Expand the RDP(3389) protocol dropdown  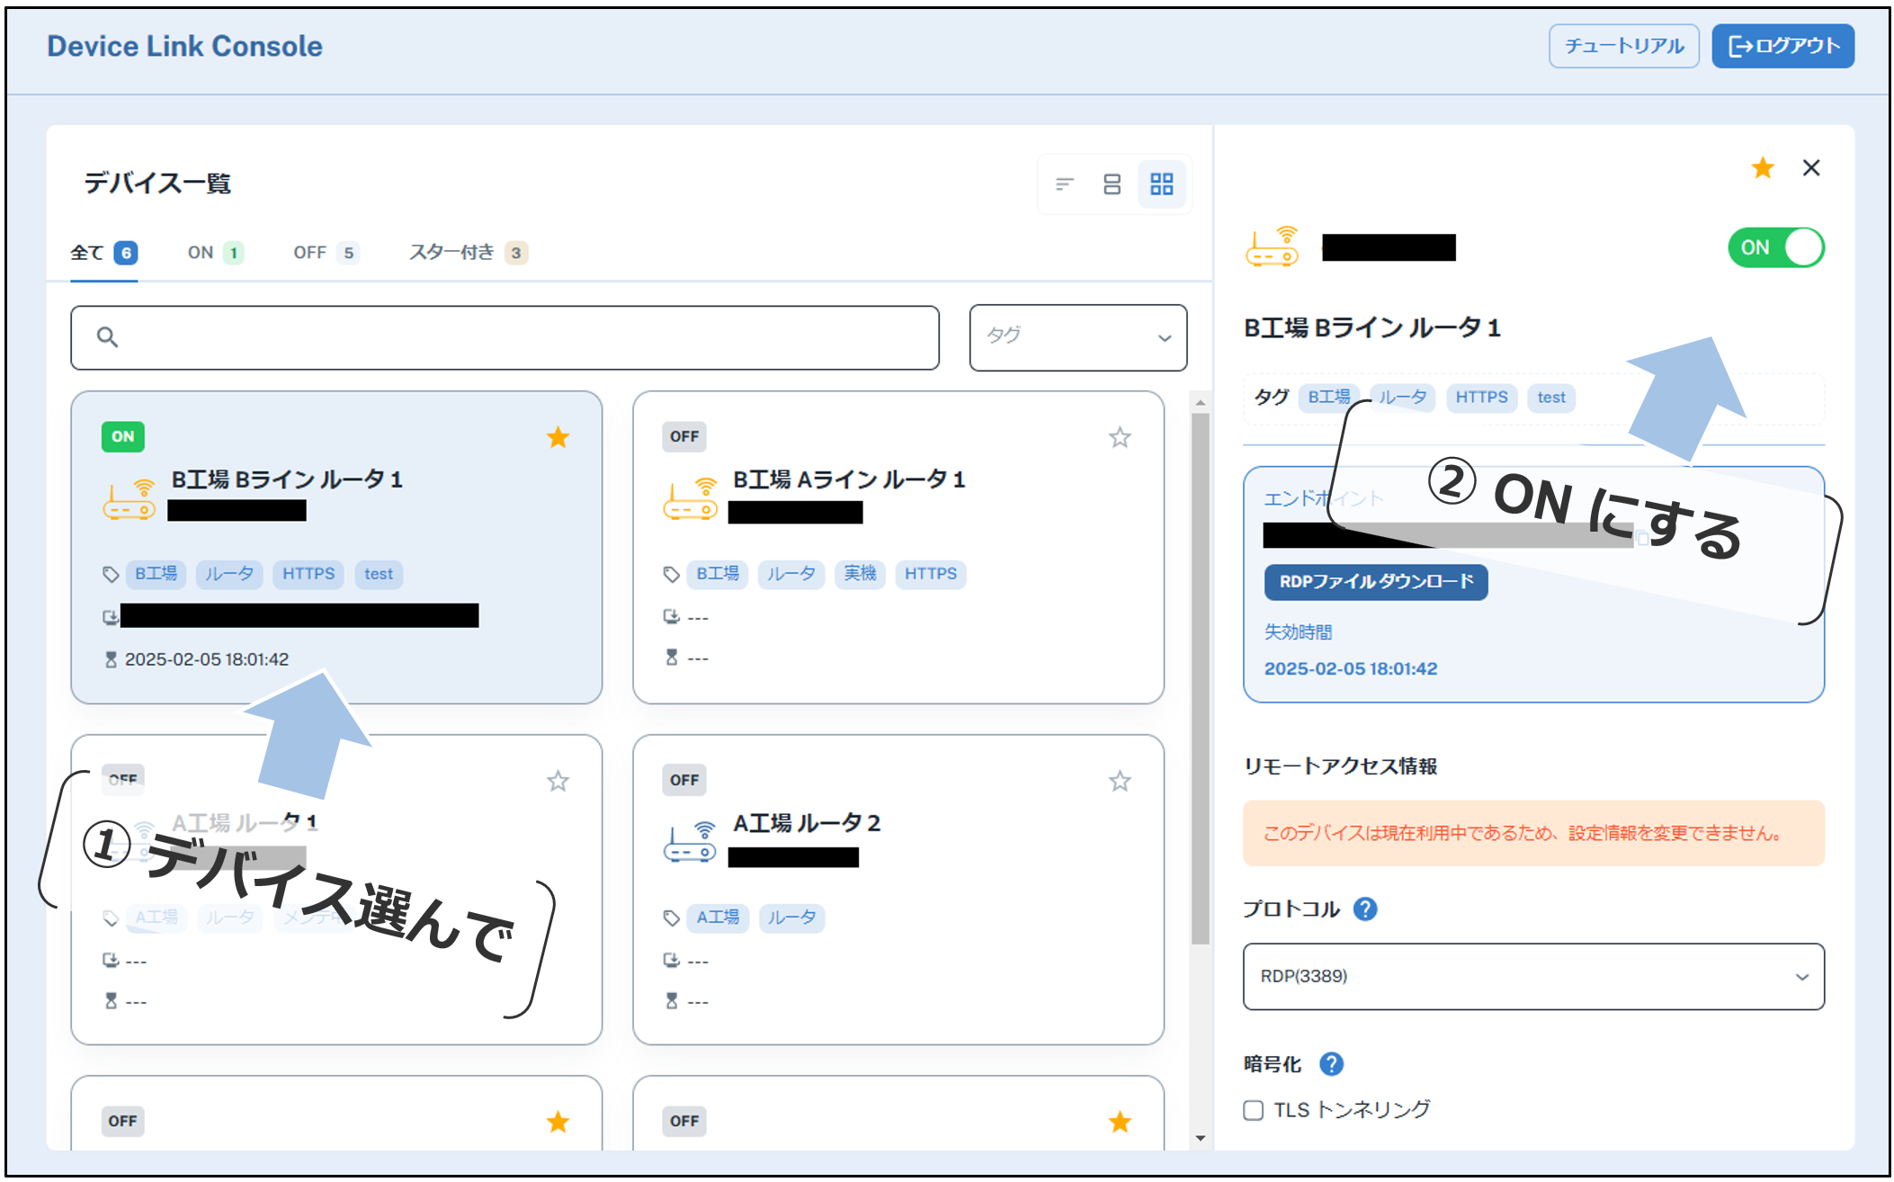coord(1532,977)
